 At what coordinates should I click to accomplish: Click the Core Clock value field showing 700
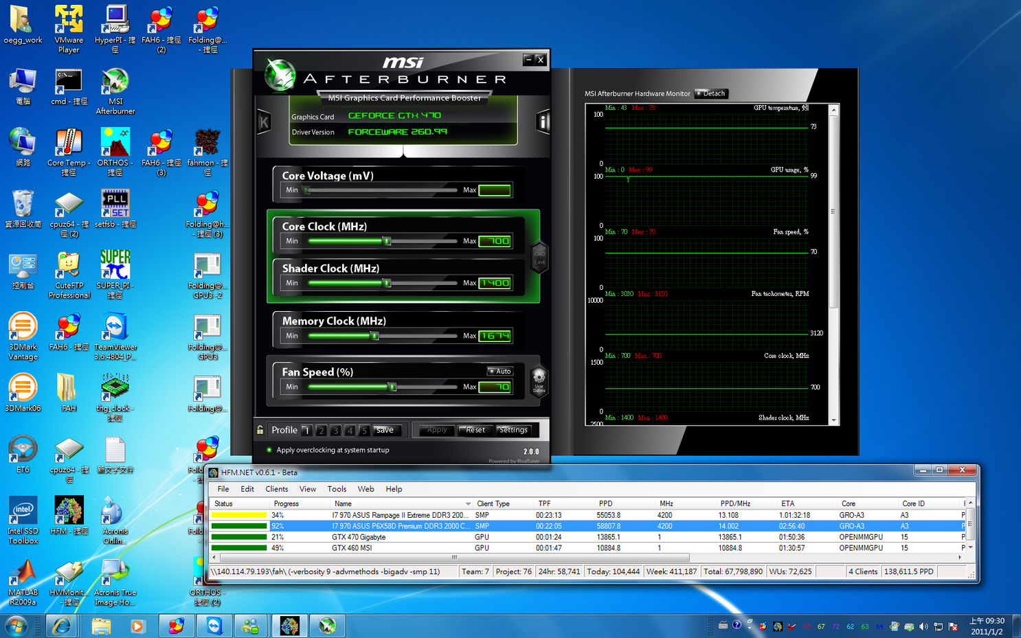point(495,241)
